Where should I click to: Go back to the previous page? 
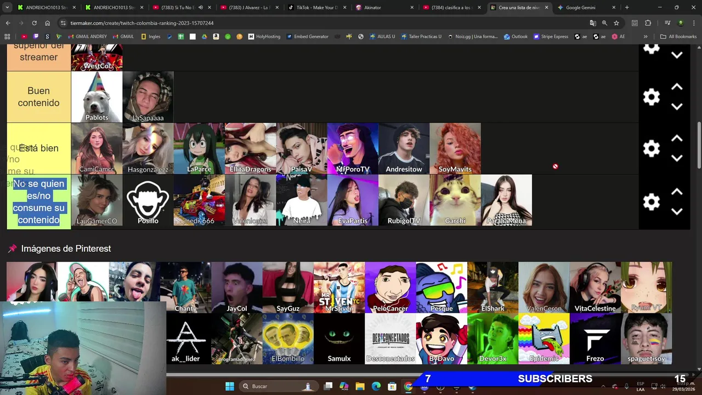click(8, 23)
